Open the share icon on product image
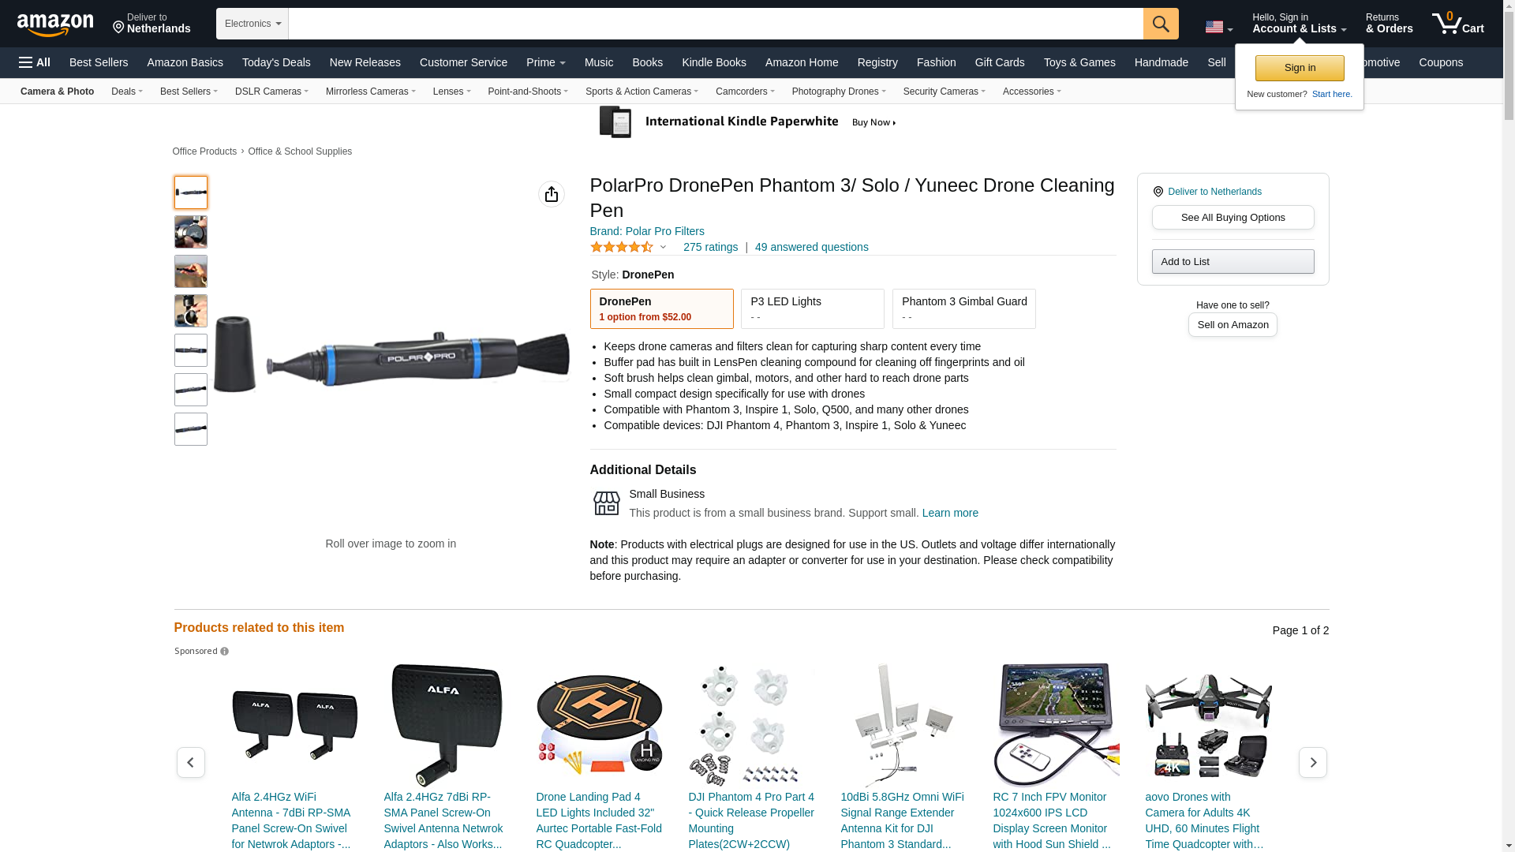The height and width of the screenshot is (852, 1515). point(552,194)
